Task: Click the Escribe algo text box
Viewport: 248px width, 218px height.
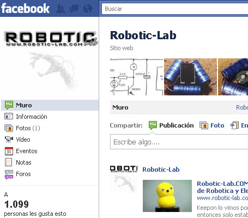Action: coord(179,142)
